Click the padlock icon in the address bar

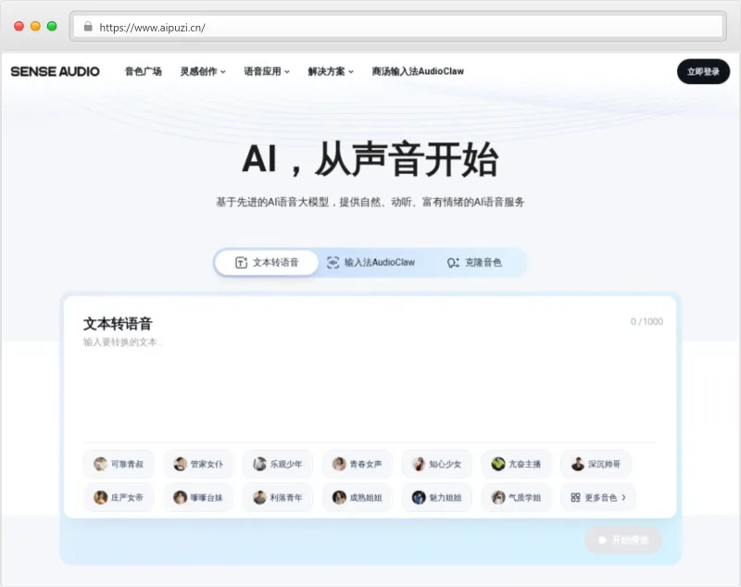click(88, 28)
